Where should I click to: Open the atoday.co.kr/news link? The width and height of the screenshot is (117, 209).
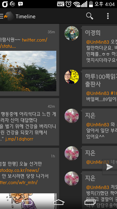tap(20, 170)
